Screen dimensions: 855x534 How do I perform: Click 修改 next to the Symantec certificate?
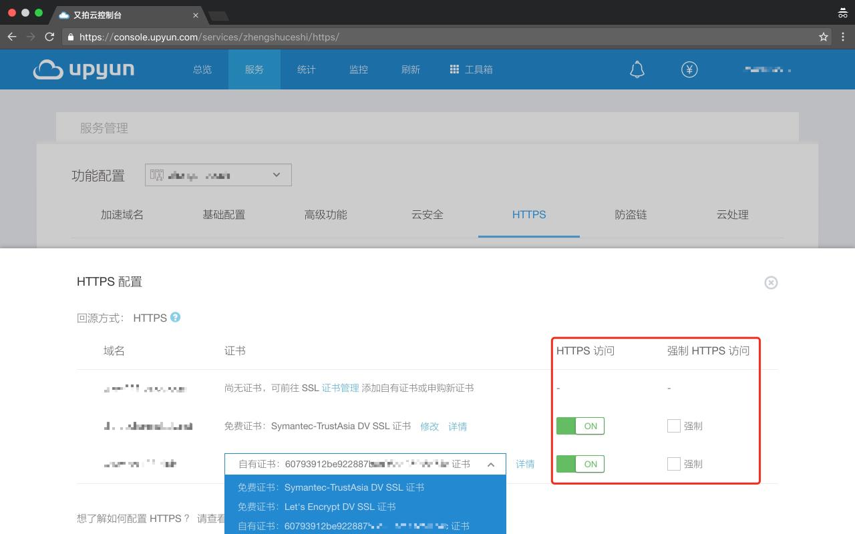[x=430, y=427]
